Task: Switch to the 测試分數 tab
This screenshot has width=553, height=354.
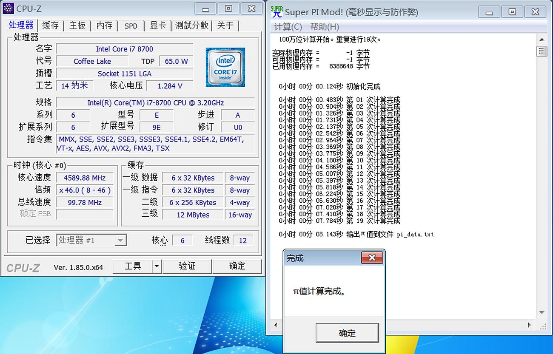Action: 192,25
